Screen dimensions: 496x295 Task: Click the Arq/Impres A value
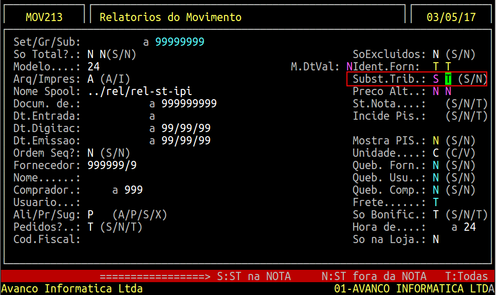click(90, 79)
